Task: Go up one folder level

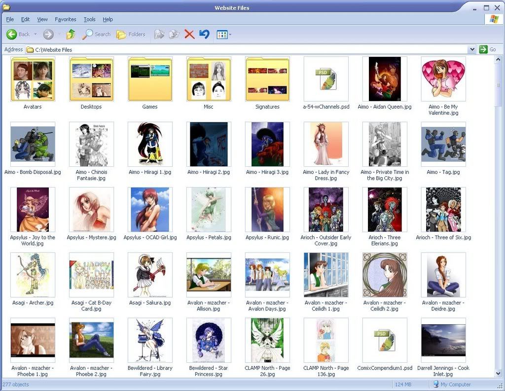Action: pyautogui.click(x=71, y=34)
